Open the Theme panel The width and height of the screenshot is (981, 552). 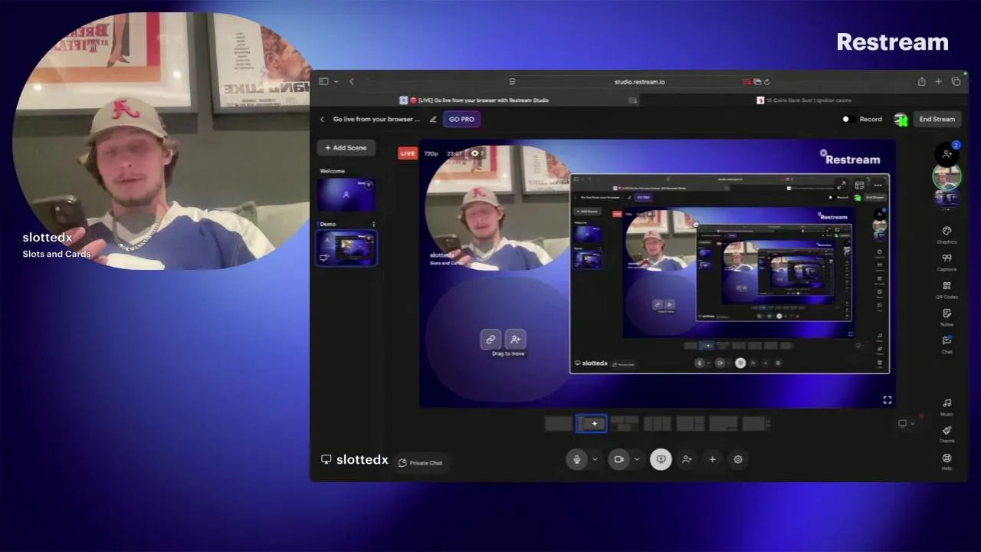click(x=947, y=434)
